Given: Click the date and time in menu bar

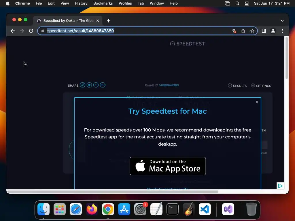Looking at the screenshot, I should [272, 3].
